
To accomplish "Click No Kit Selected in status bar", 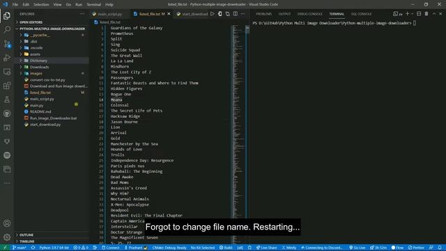I will tap(203, 248).
